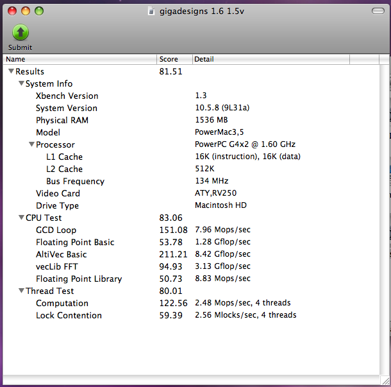Click the green Submit arrow icon
This screenshot has height=387, width=391.
(x=21, y=32)
